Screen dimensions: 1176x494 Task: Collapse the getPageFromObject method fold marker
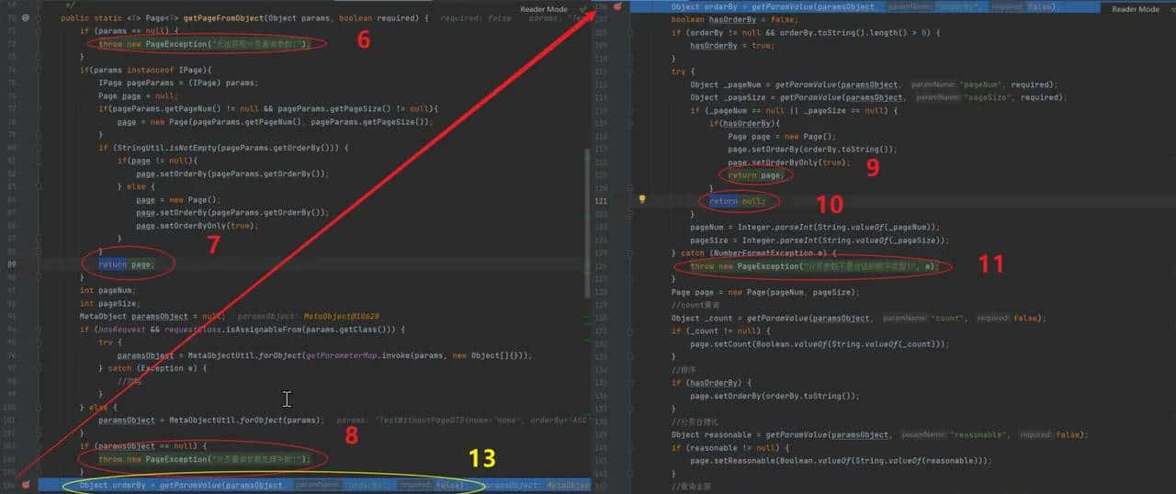[40, 17]
